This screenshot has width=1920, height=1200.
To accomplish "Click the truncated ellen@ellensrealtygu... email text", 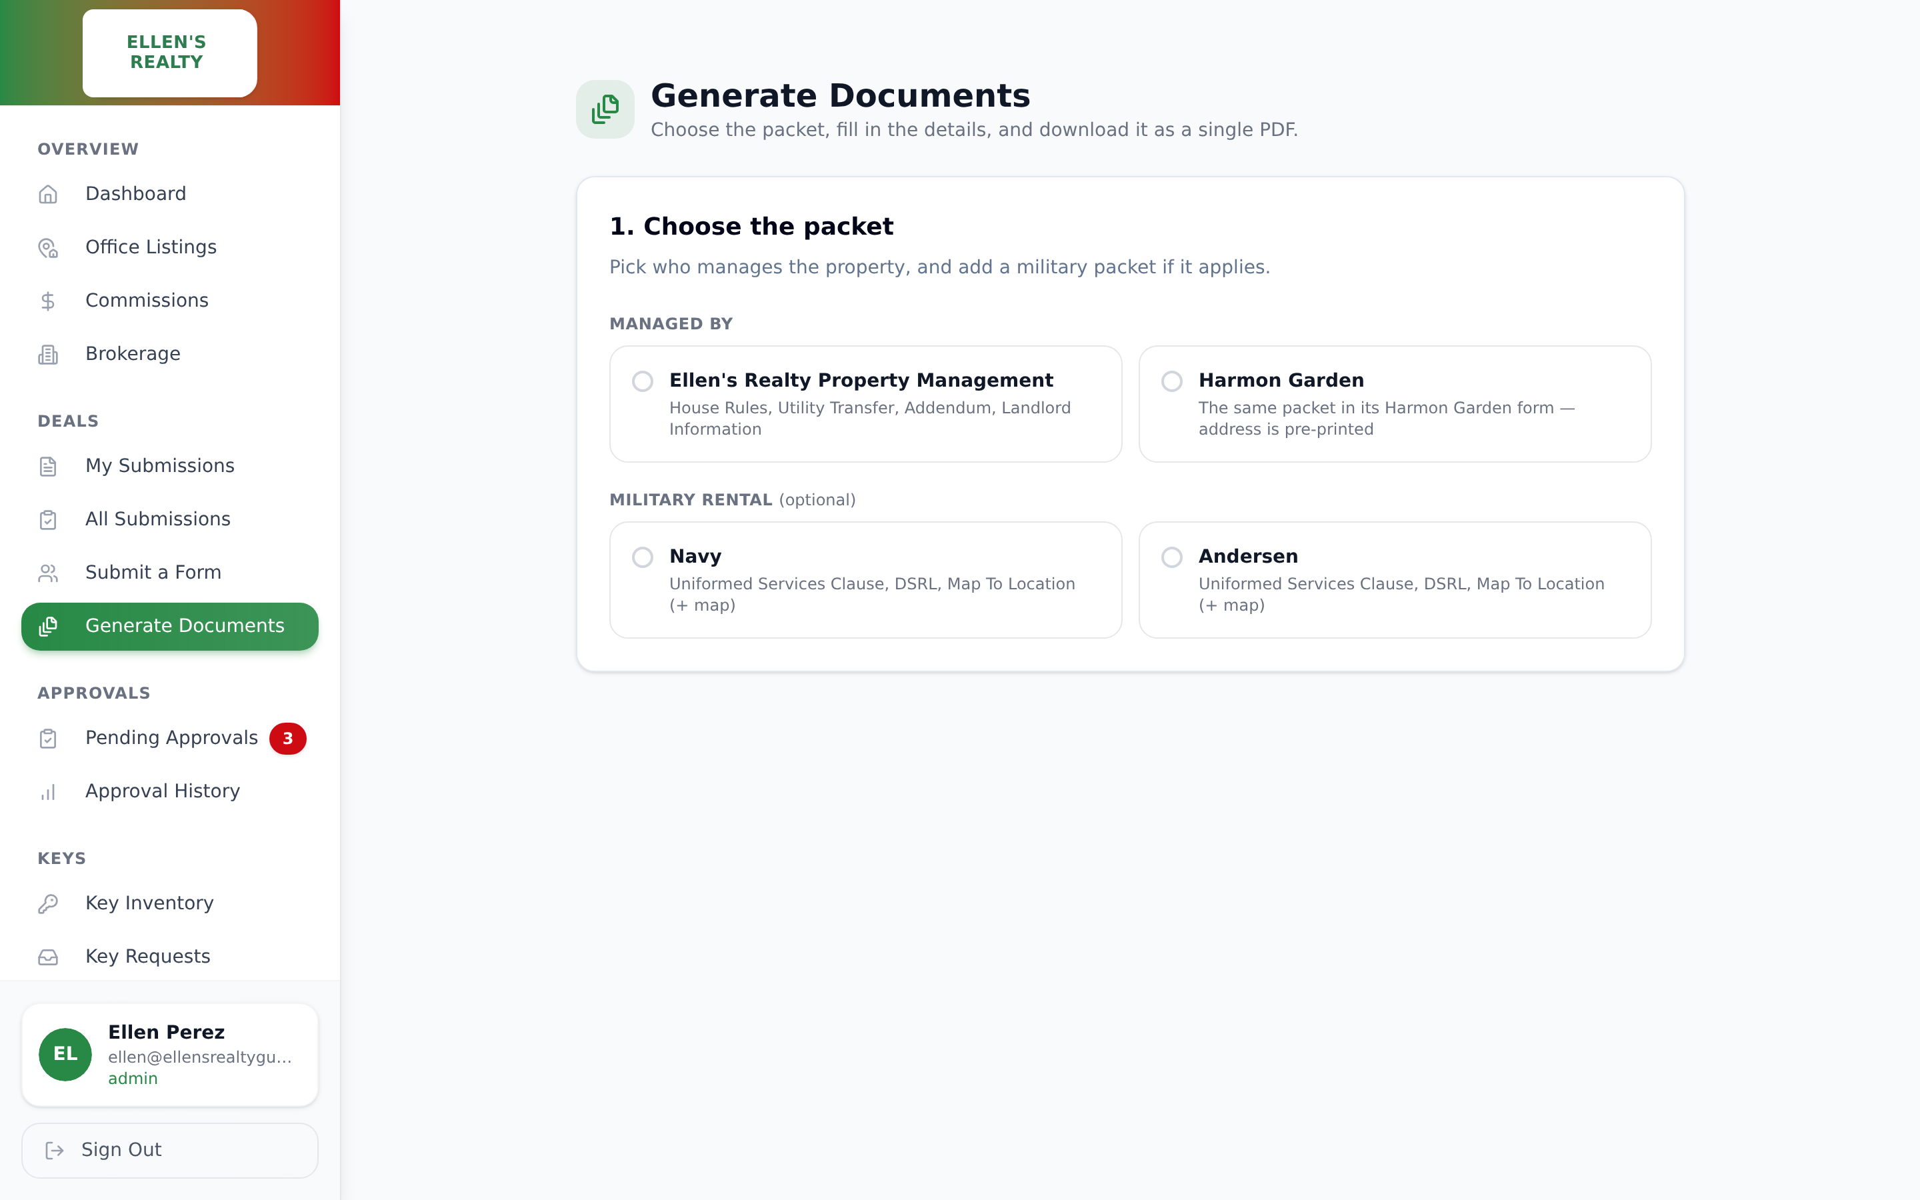I will coord(200,1057).
